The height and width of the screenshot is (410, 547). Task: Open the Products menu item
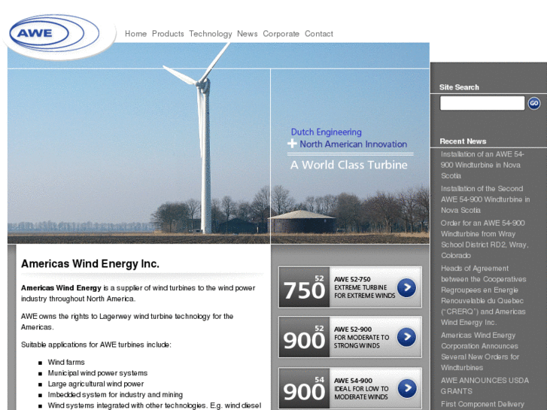click(168, 34)
